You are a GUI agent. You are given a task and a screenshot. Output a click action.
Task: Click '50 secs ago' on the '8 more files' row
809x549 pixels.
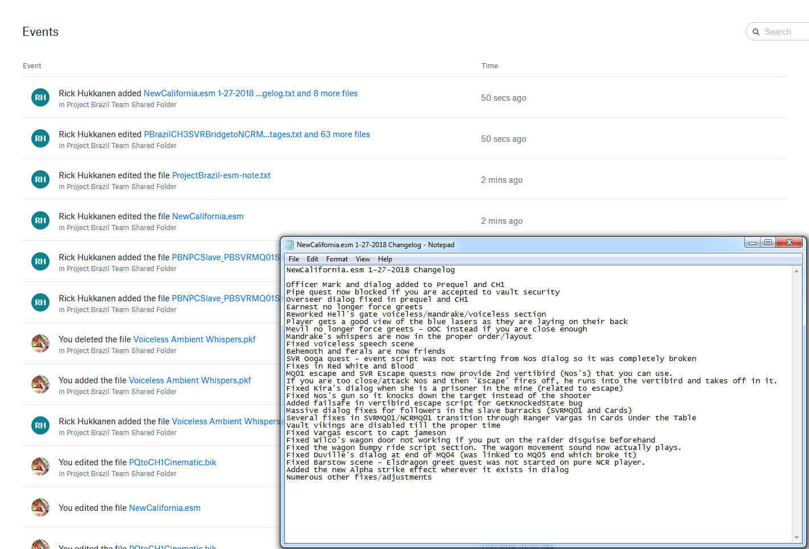point(503,98)
